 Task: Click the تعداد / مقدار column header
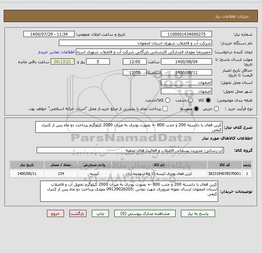61,165
